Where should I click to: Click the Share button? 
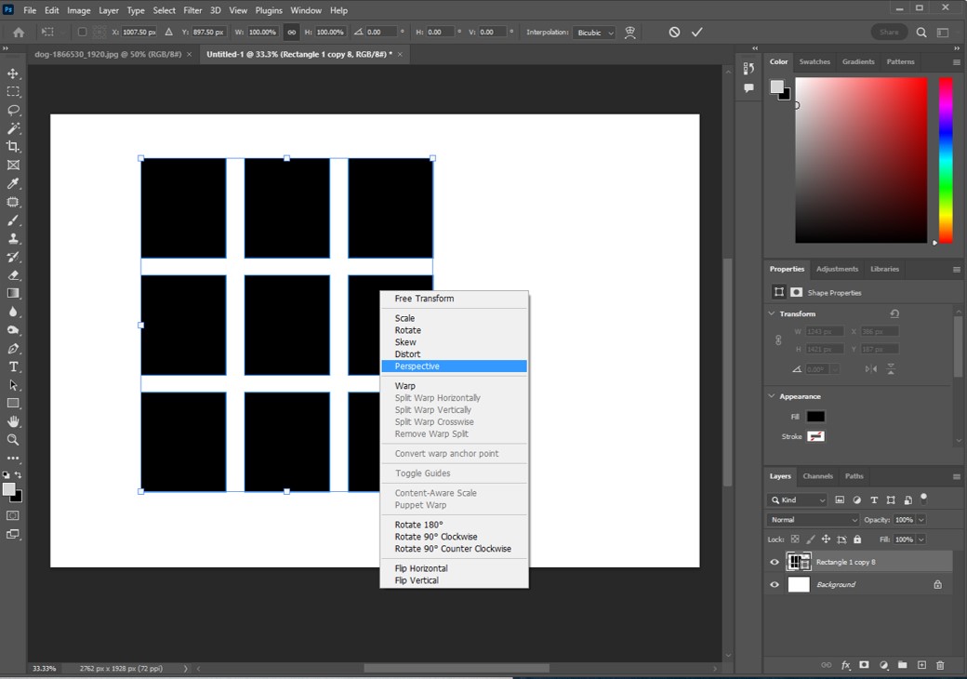(889, 32)
